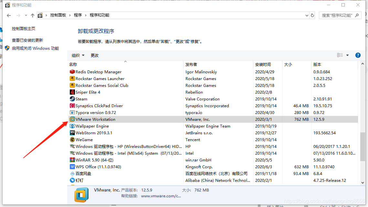The height and width of the screenshot is (207, 368).
Task: Click the 93.4 MB size cell
Action: 301,174
